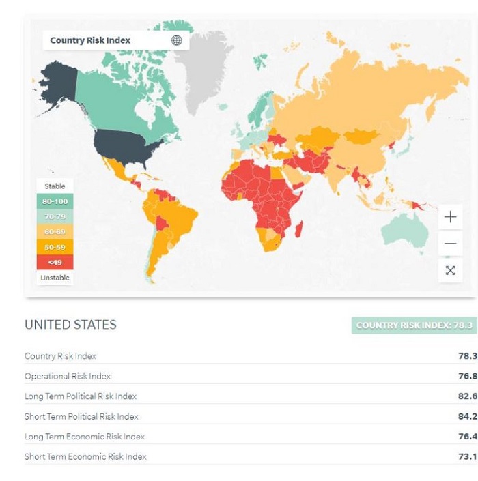Click the globe icon beside Country Risk Index
This screenshot has height=481, width=478.
click(177, 40)
